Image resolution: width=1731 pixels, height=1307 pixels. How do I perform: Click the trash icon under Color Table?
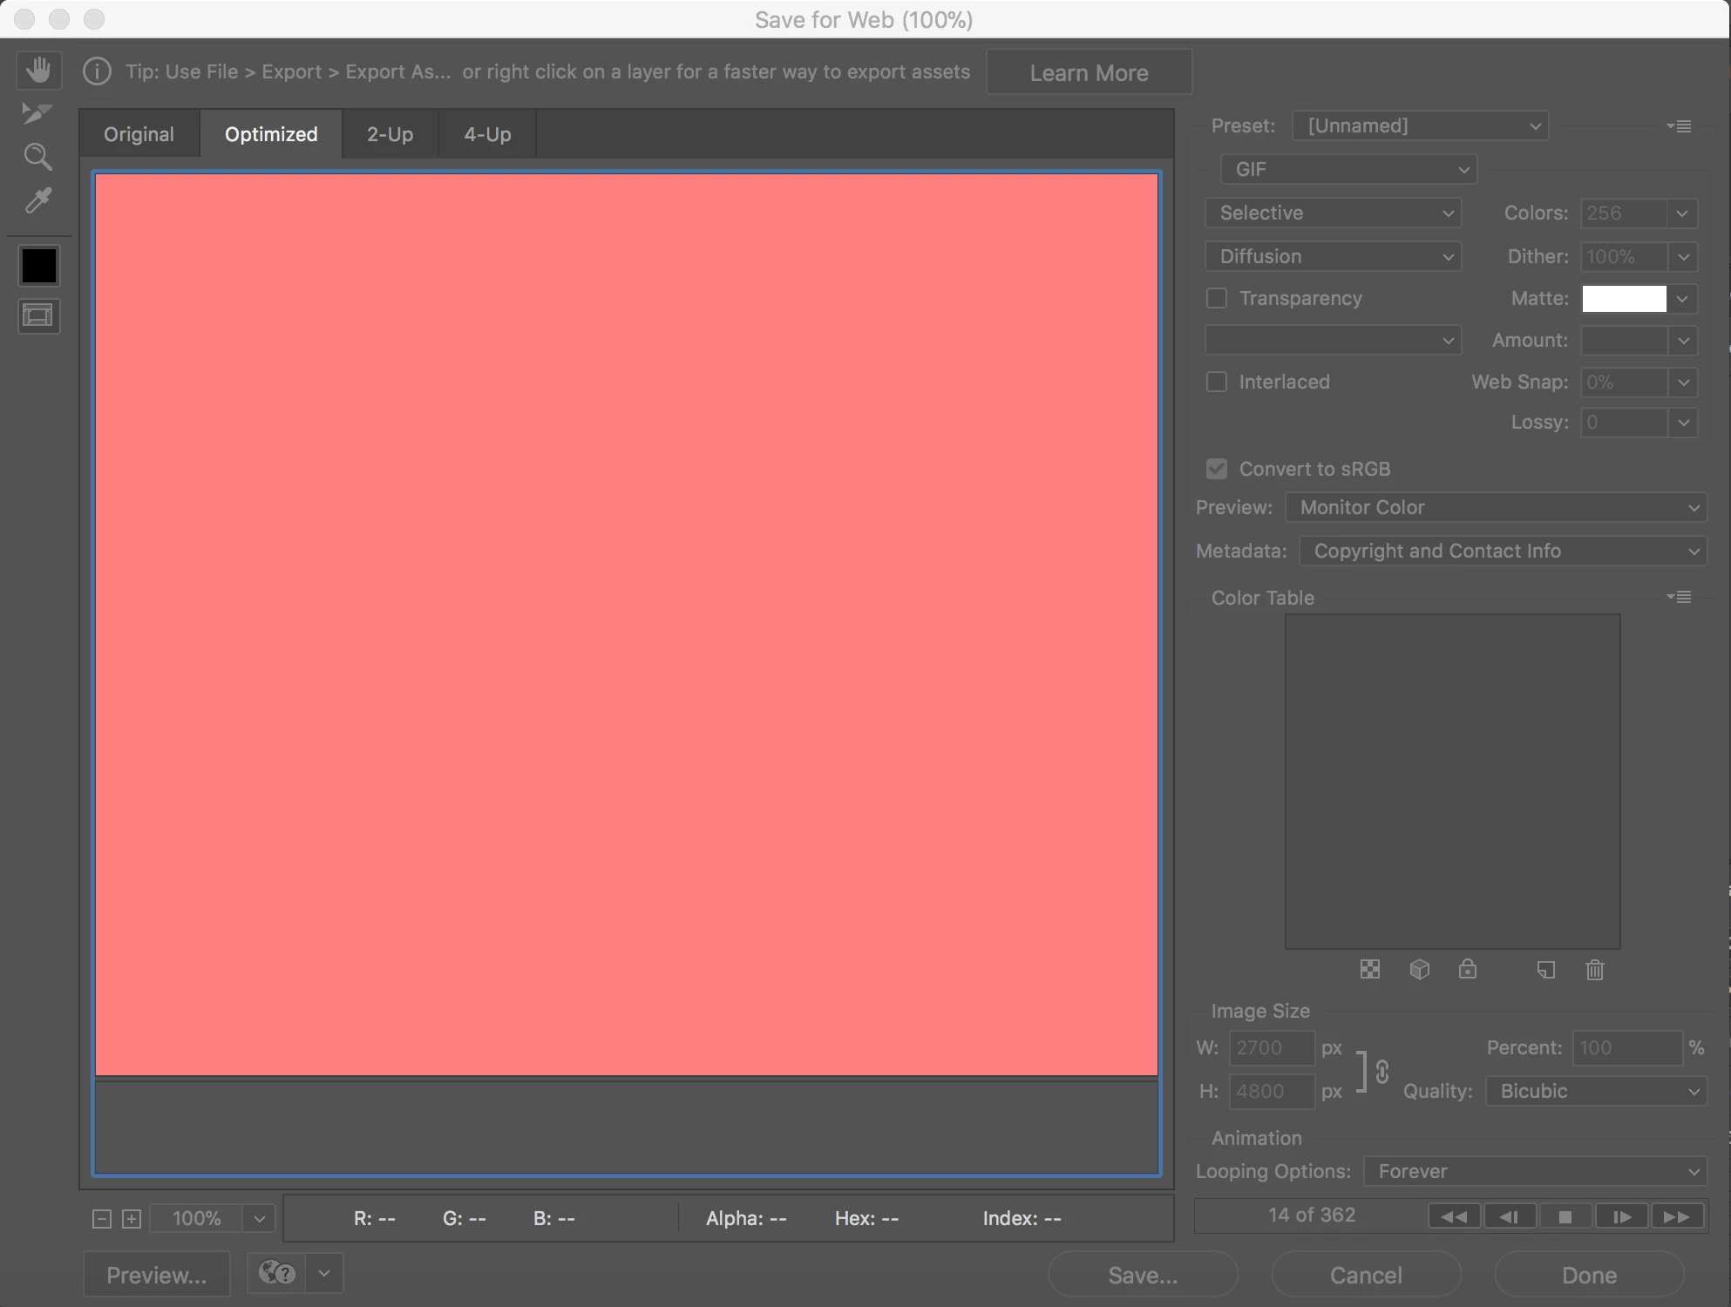click(1594, 969)
